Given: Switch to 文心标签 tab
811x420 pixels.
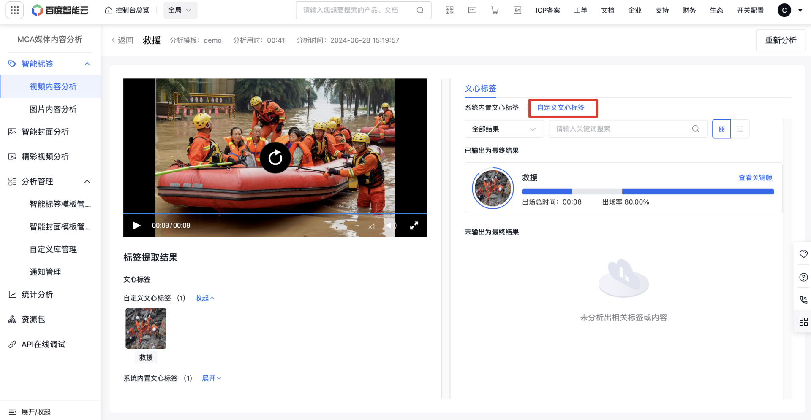Looking at the screenshot, I should coord(480,88).
